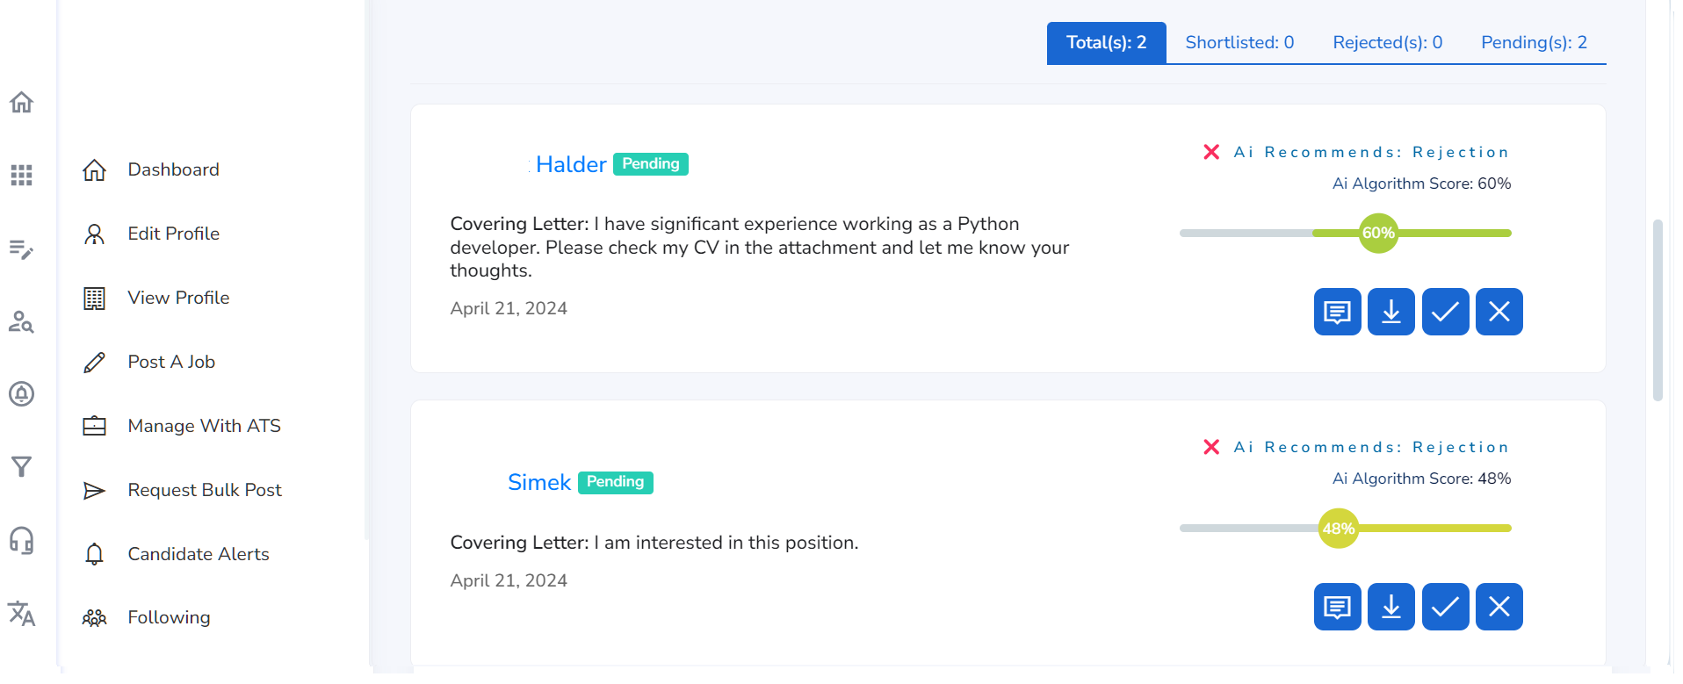Image resolution: width=1683 pixels, height=684 pixels.
Task: Click the funnel filter icon in the left rail
Action: pyautogui.click(x=22, y=466)
